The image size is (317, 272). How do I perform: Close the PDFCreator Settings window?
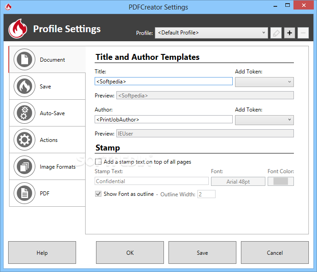[303, 5]
